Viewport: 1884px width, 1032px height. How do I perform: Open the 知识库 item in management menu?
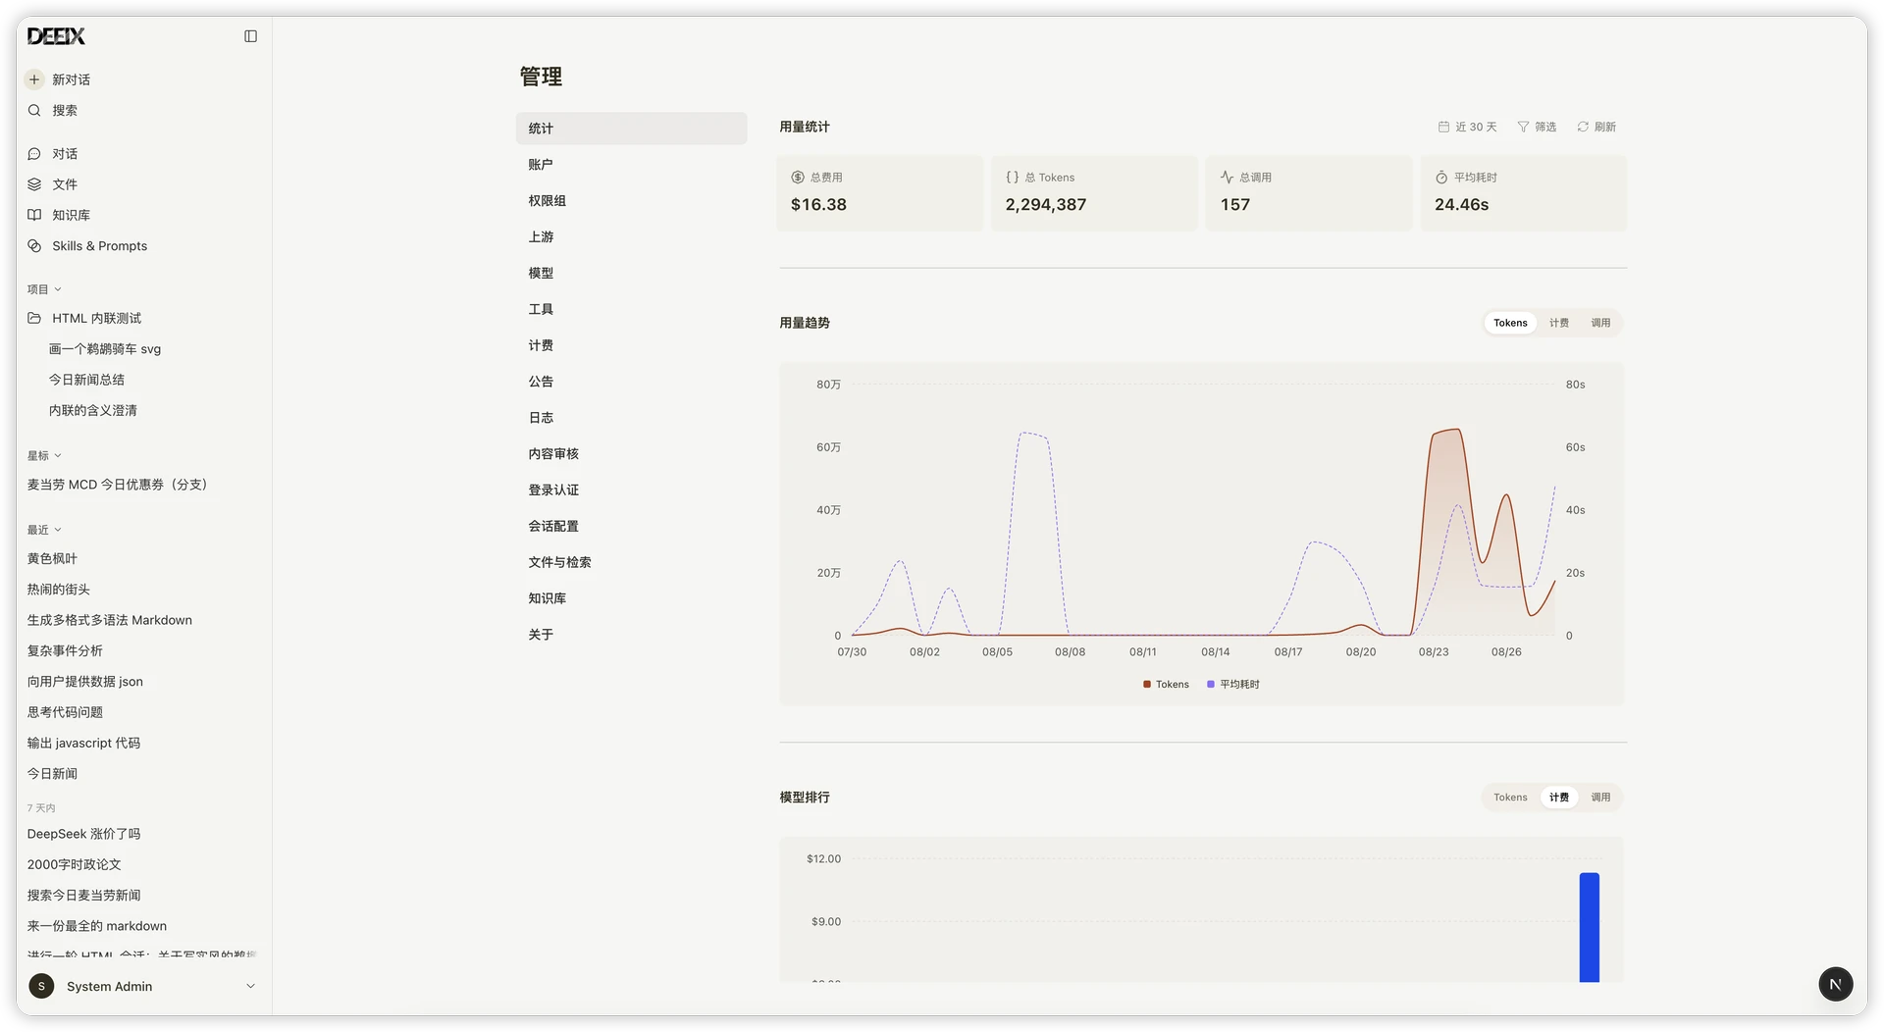coord(631,598)
